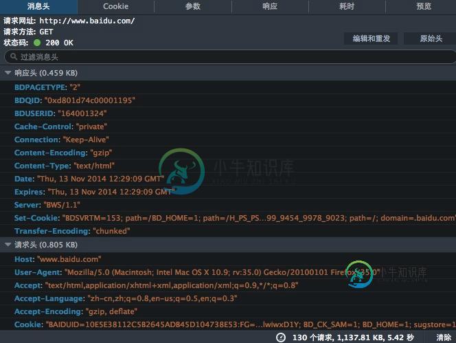Select the BDPAGETYPE header row
The image size is (456, 343).
click(x=228, y=87)
